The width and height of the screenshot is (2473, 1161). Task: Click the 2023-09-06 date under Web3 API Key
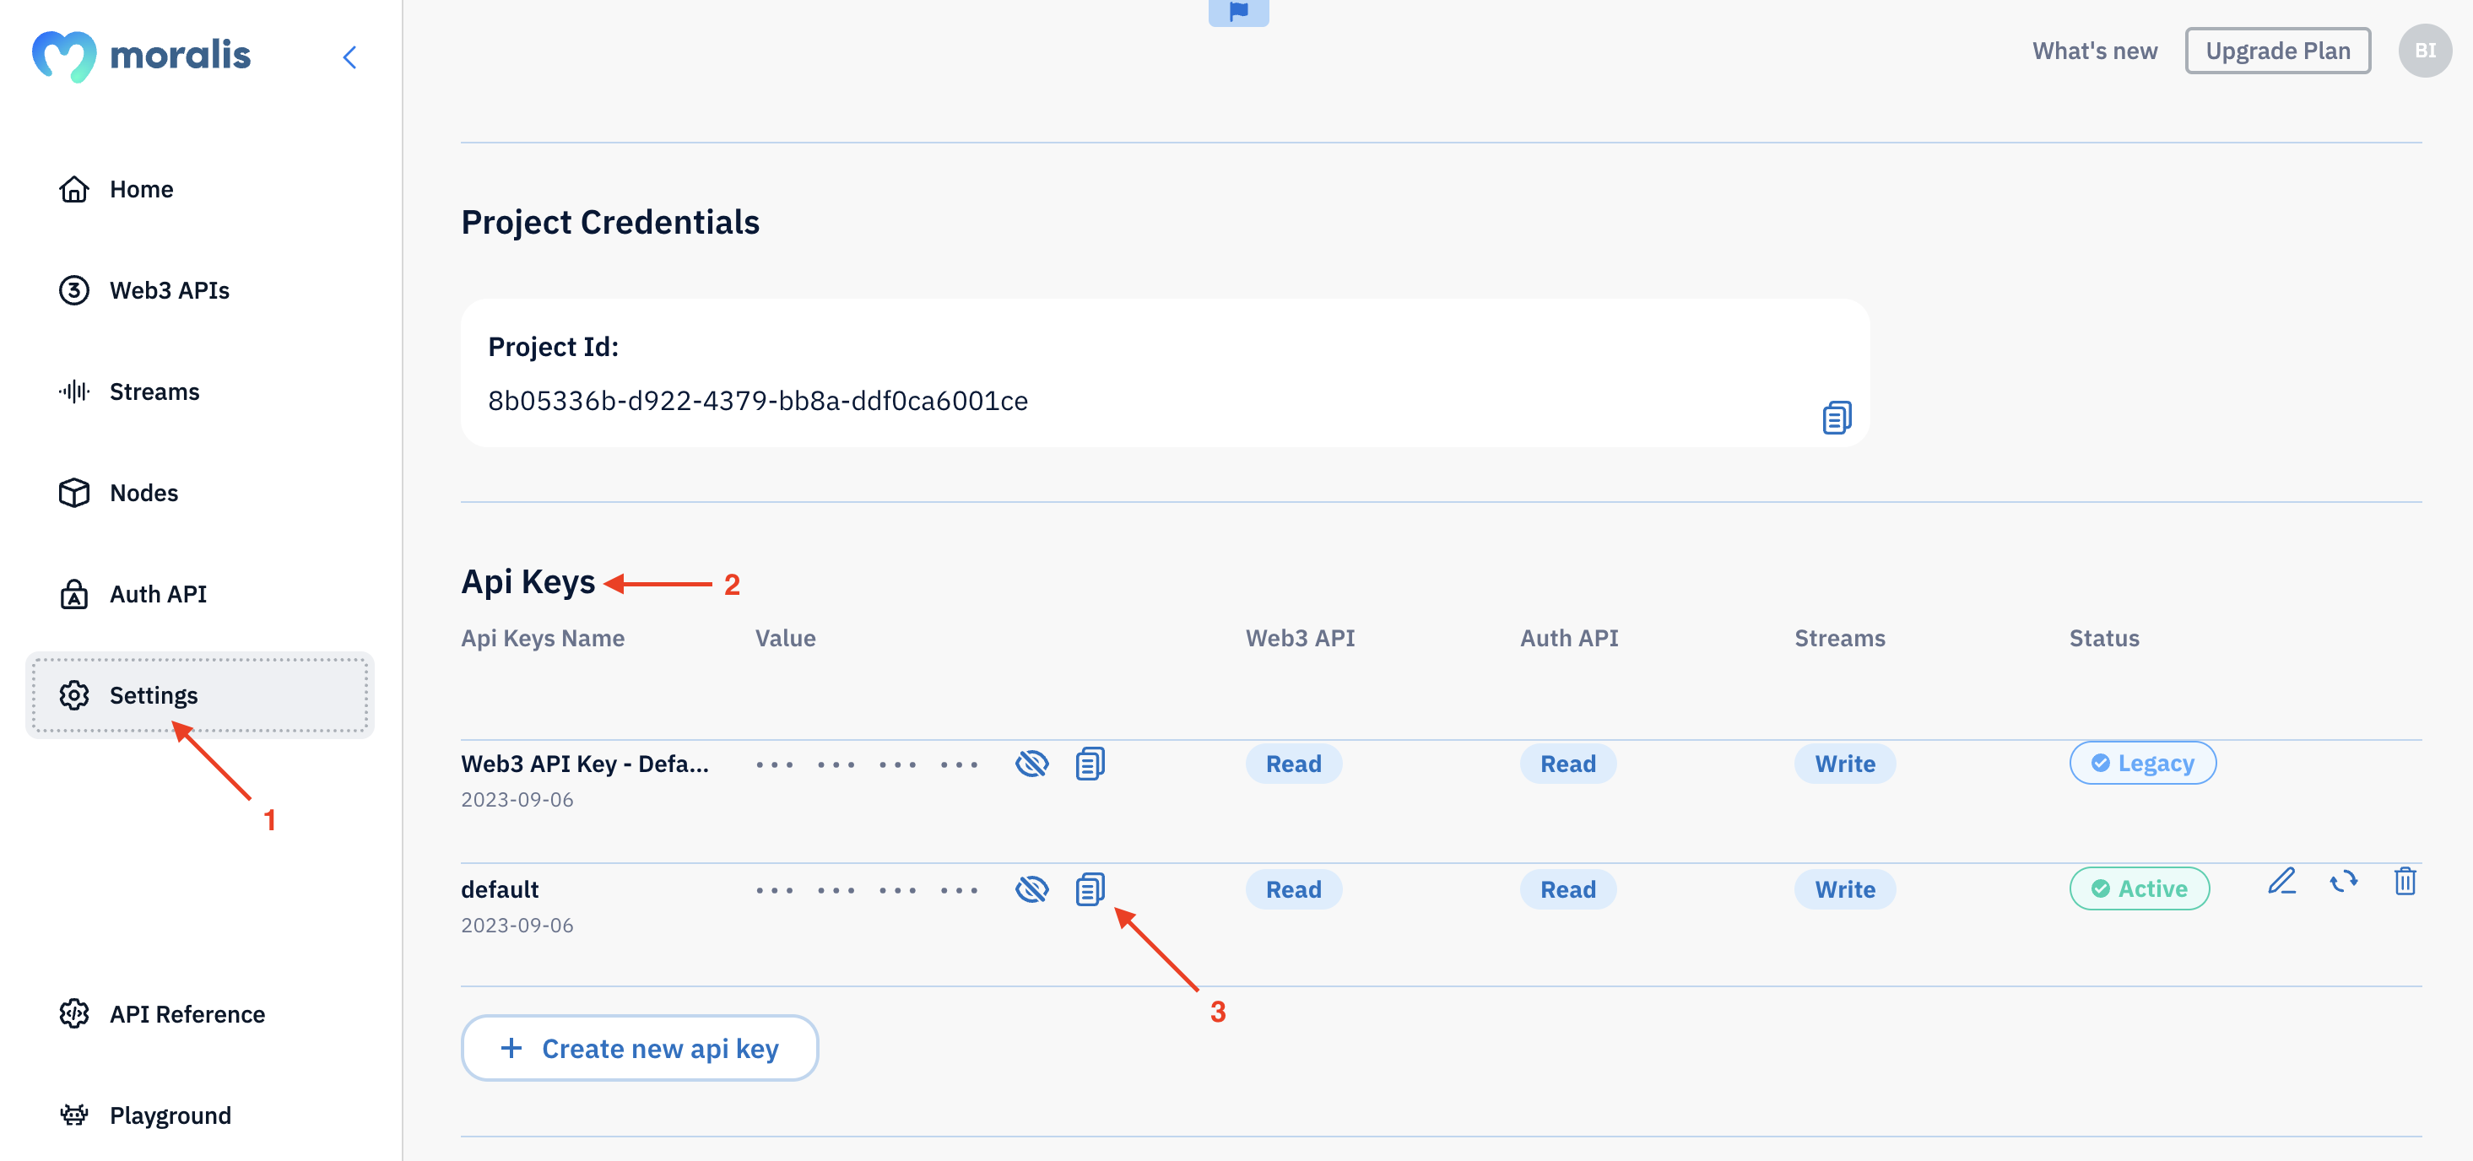[x=517, y=799]
